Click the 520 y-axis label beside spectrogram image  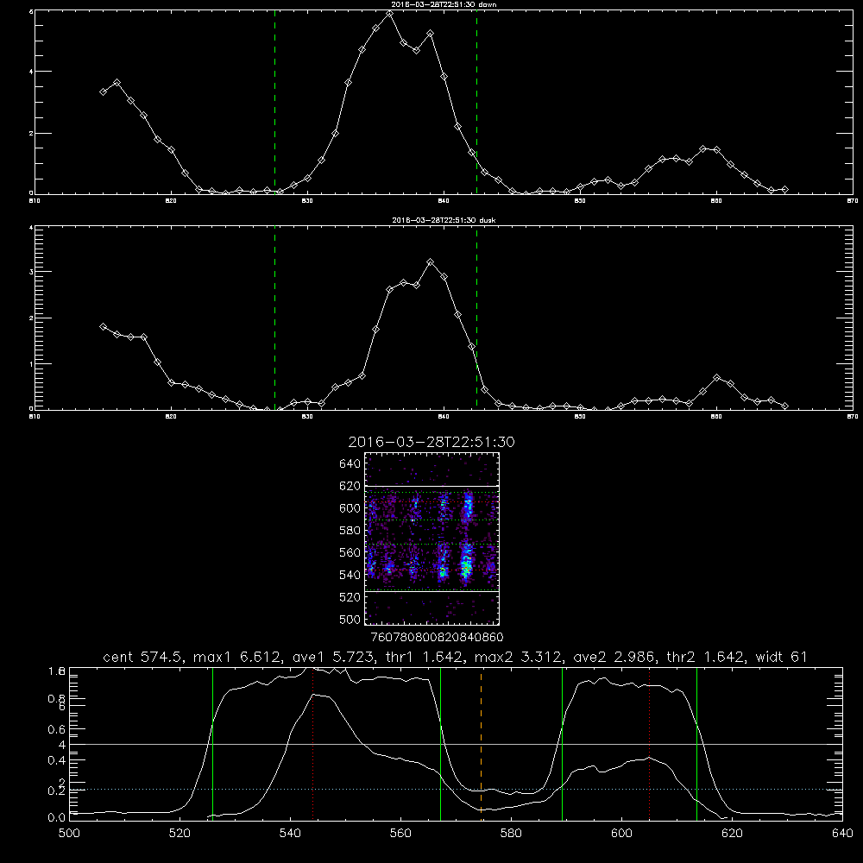tap(350, 597)
